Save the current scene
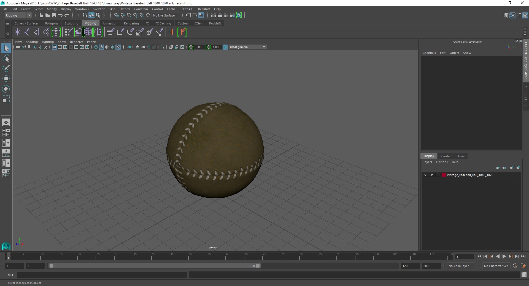Viewport: 529px width, 286px height. (54, 15)
